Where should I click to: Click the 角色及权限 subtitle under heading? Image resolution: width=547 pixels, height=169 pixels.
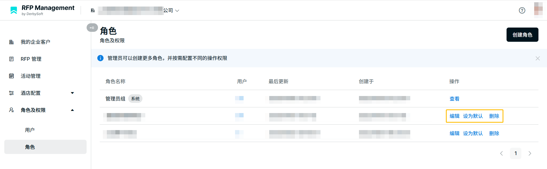[x=112, y=41]
